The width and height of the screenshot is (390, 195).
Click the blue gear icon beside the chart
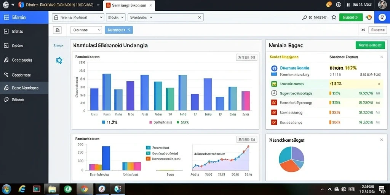coord(59,61)
